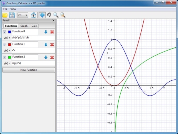Viewport: 178px width, 134px height.
Task: Click the first magnifier zoom icon
Action: (x=56, y=15)
